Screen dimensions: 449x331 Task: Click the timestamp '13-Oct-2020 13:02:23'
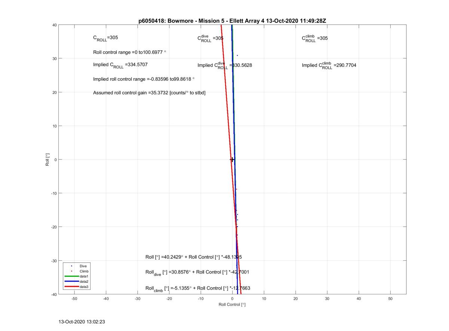[82, 322]
